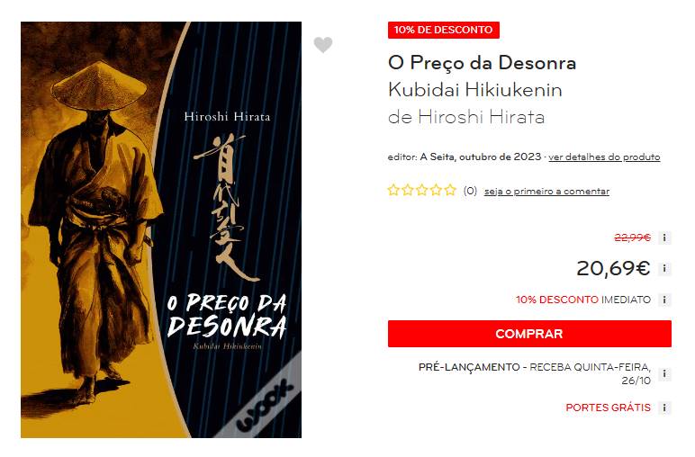Open info icon beside PORTES GRÁTIS
This screenshot has height=457, width=695.
(x=664, y=408)
